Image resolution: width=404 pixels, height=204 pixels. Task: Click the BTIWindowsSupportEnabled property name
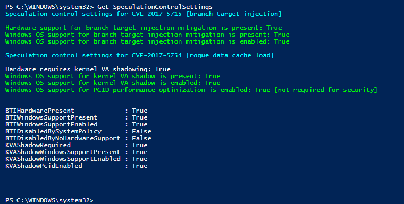(51, 124)
